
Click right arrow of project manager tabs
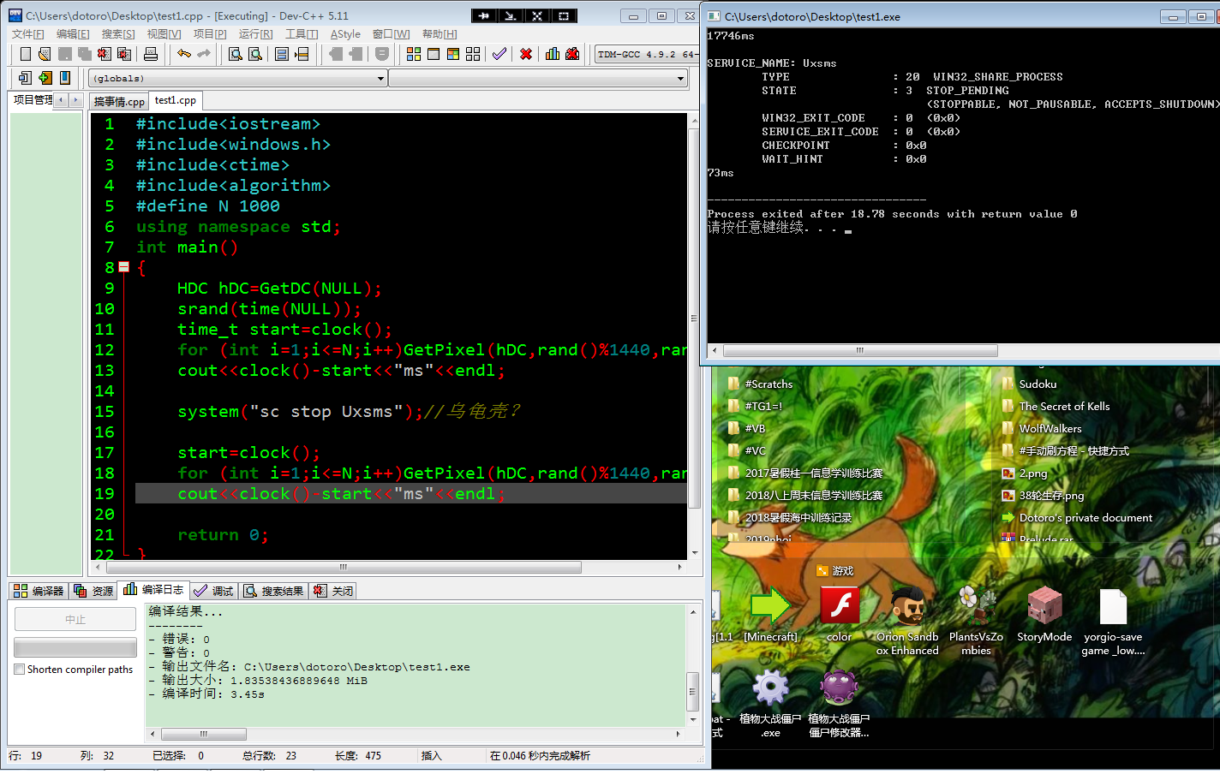click(75, 100)
